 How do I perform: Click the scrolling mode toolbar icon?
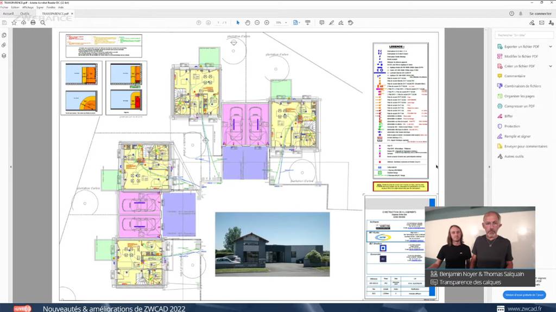coord(308,23)
